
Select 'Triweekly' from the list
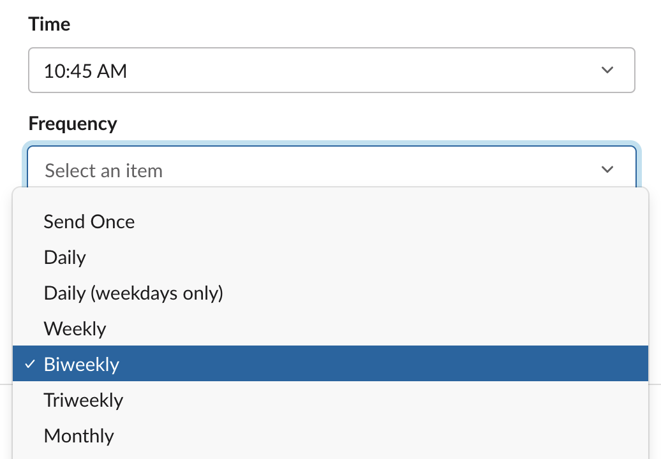point(84,400)
